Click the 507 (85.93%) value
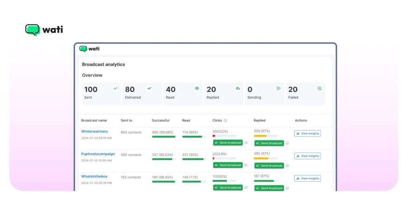The image size is (411, 205). click(163, 155)
